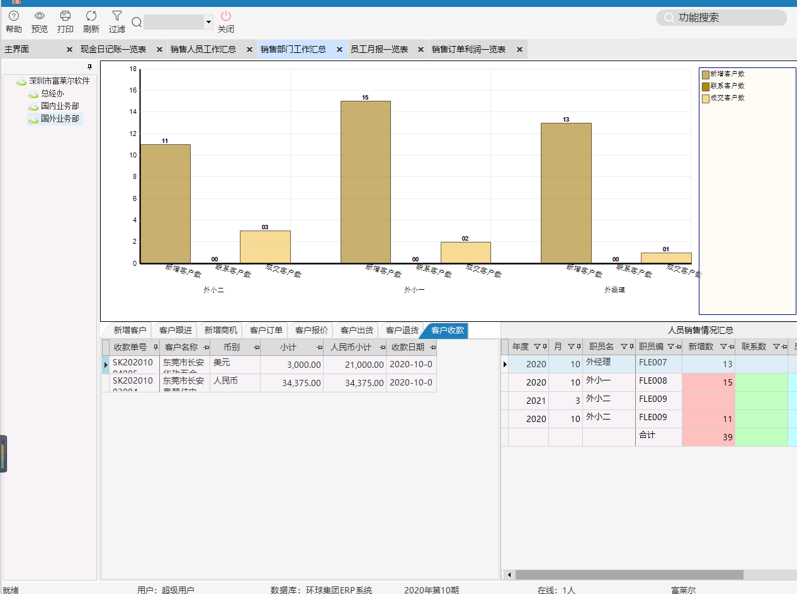Screen dimensions: 797x594
Task: Open the 客户订单 detail tab
Action: 266,330
